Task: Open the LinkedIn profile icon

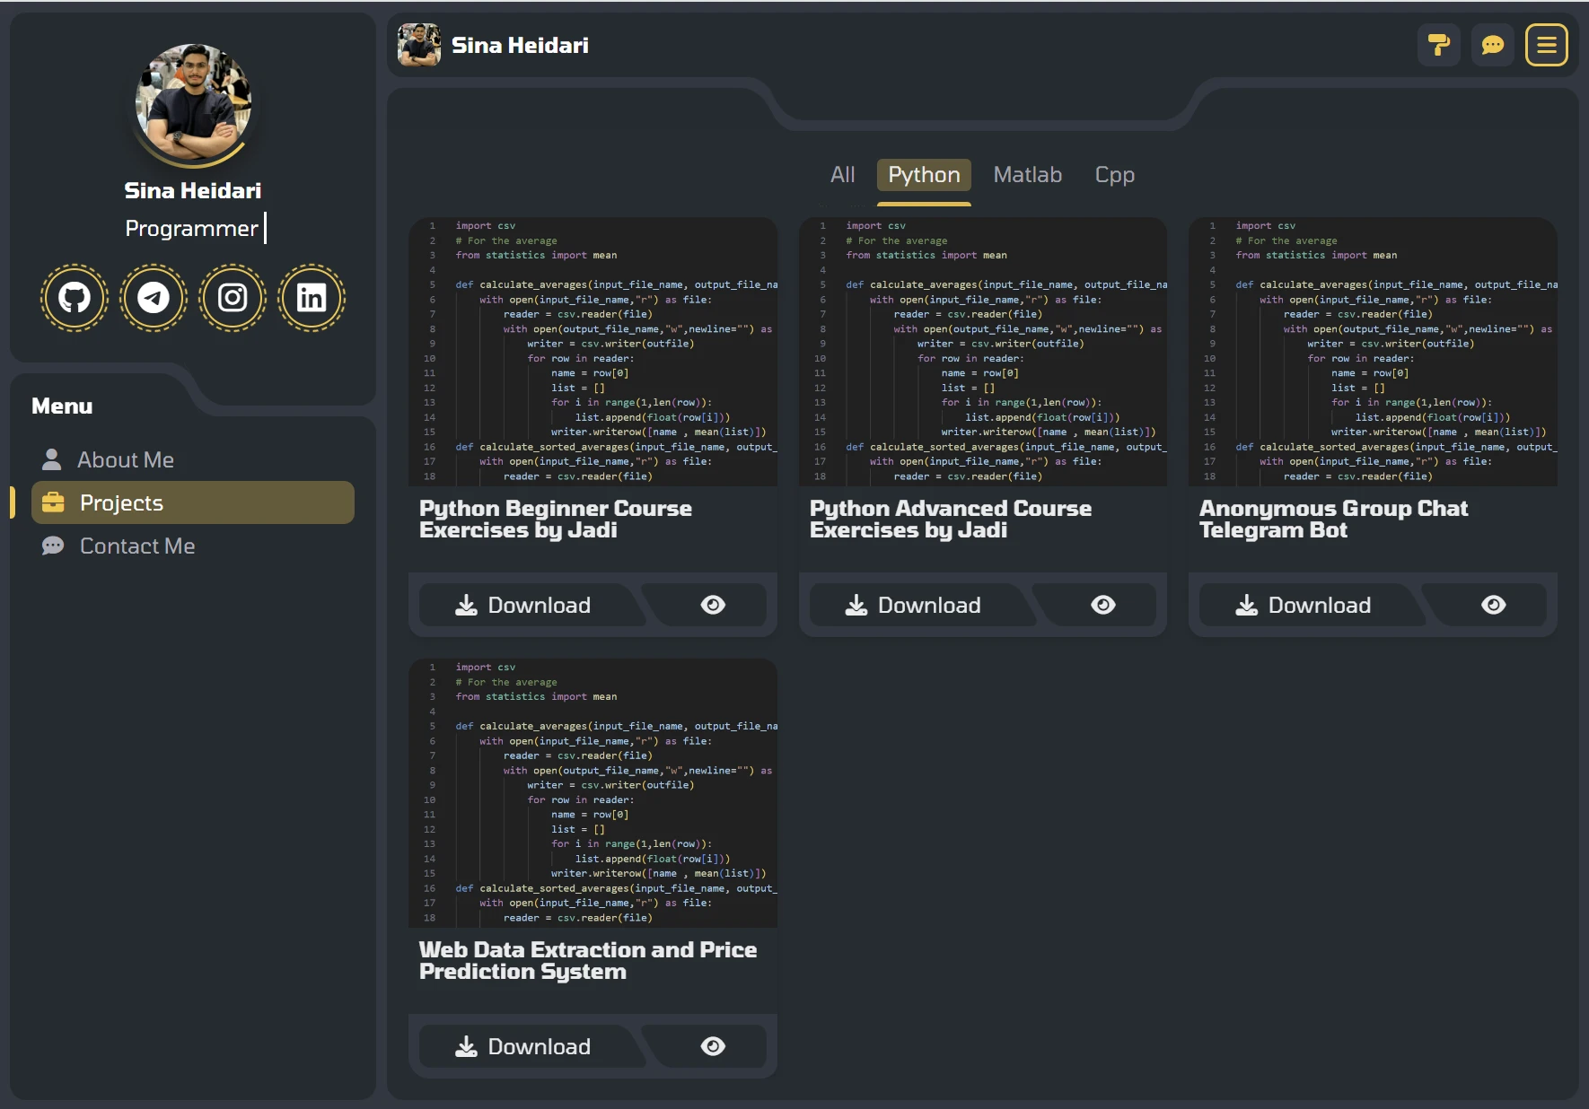Action: (x=312, y=298)
